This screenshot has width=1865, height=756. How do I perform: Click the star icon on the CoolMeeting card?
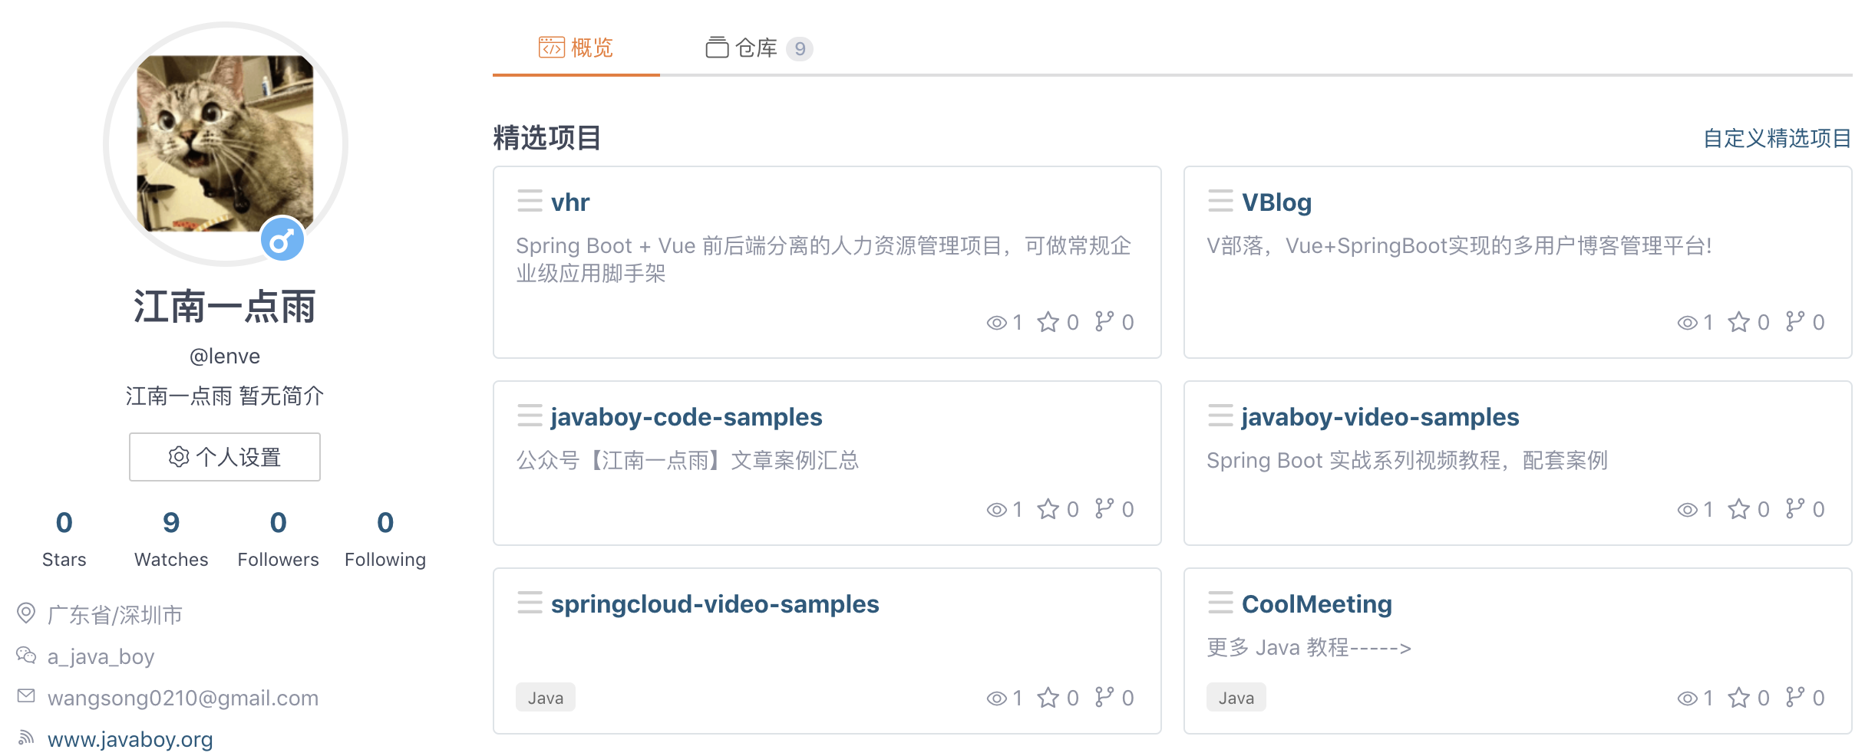click(1738, 698)
